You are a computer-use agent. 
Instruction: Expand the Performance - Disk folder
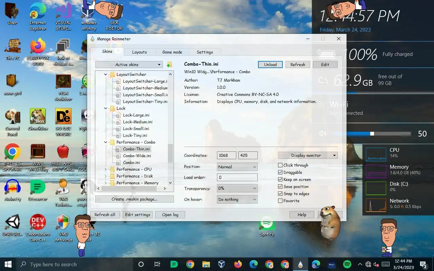pyautogui.click(x=105, y=176)
